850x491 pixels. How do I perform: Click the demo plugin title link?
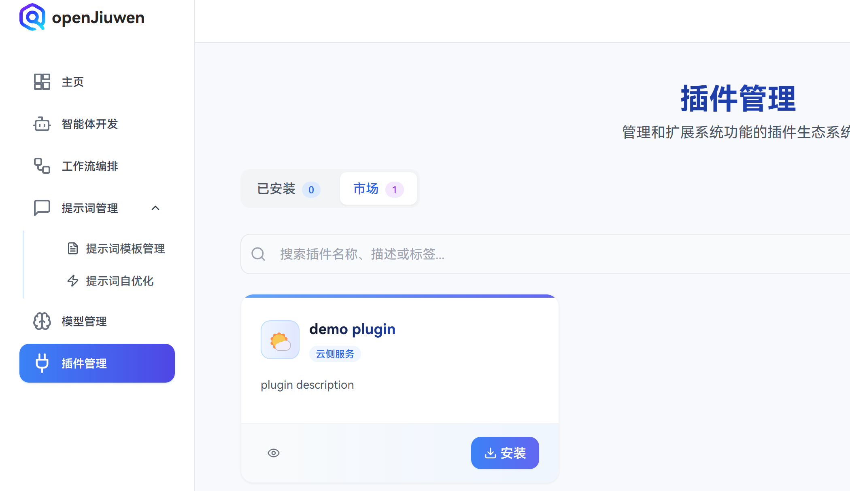coord(352,329)
